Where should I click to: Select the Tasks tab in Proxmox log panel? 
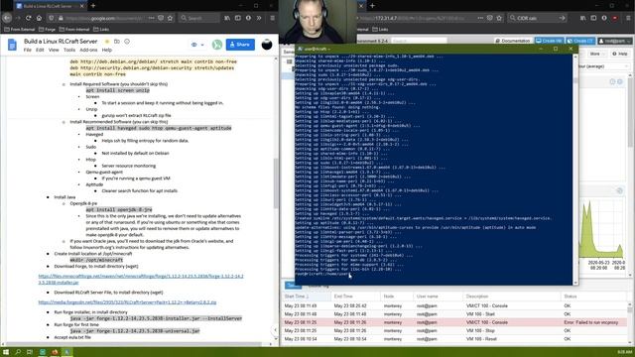tap(292, 286)
